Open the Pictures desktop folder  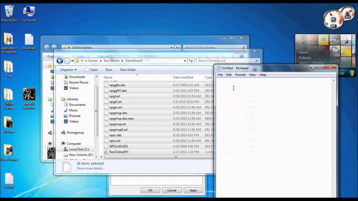pos(9,125)
